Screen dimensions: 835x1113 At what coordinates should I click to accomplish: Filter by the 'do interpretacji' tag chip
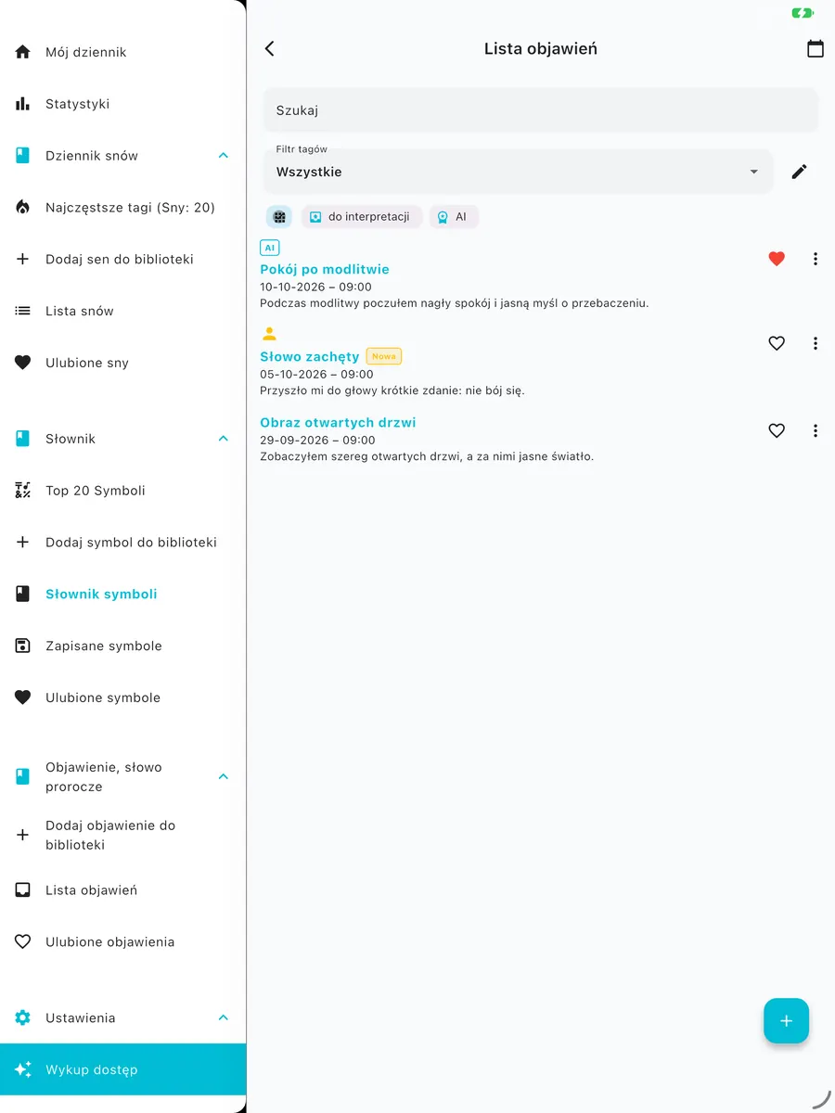(361, 217)
